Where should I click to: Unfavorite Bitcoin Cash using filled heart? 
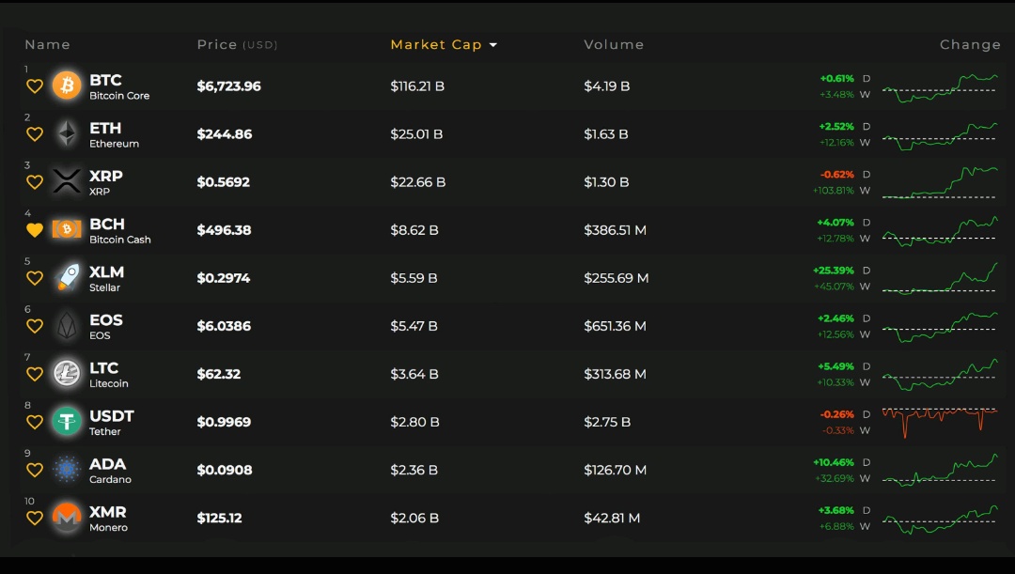point(35,230)
